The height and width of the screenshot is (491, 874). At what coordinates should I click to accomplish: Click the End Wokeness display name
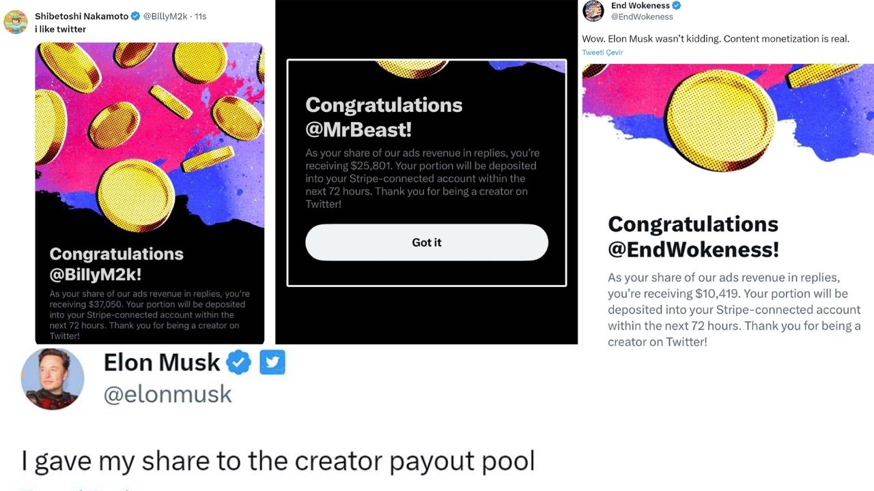[640, 5]
